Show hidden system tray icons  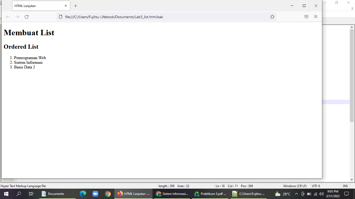tap(296, 194)
